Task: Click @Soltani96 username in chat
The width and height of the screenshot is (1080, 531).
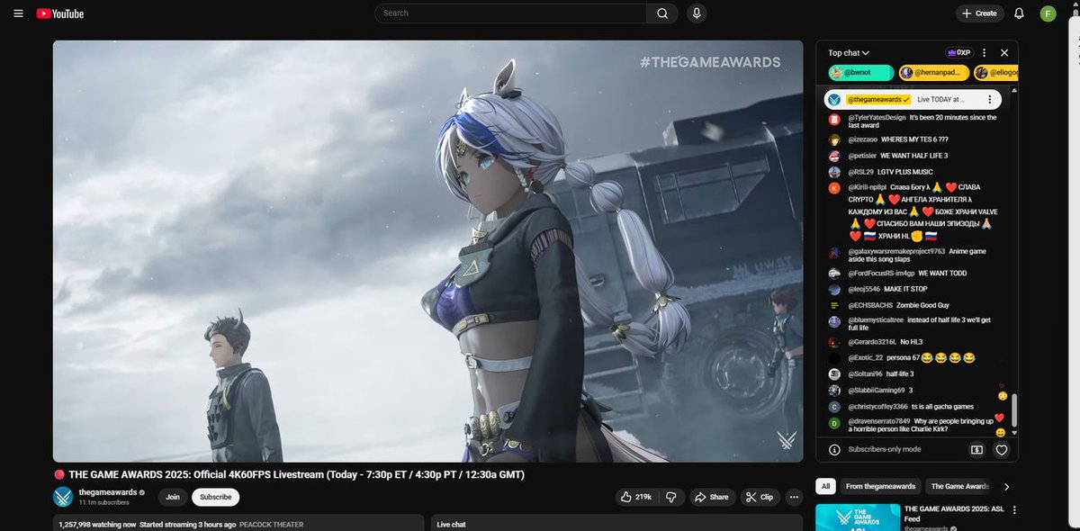Action: coord(864,373)
